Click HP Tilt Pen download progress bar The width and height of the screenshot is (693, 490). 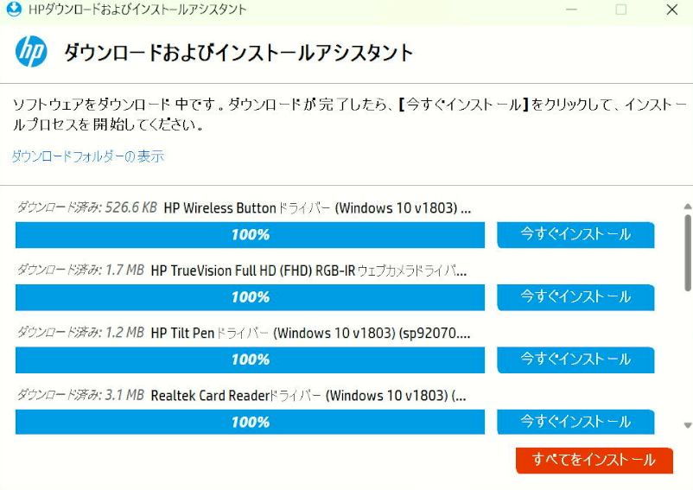[250, 360]
